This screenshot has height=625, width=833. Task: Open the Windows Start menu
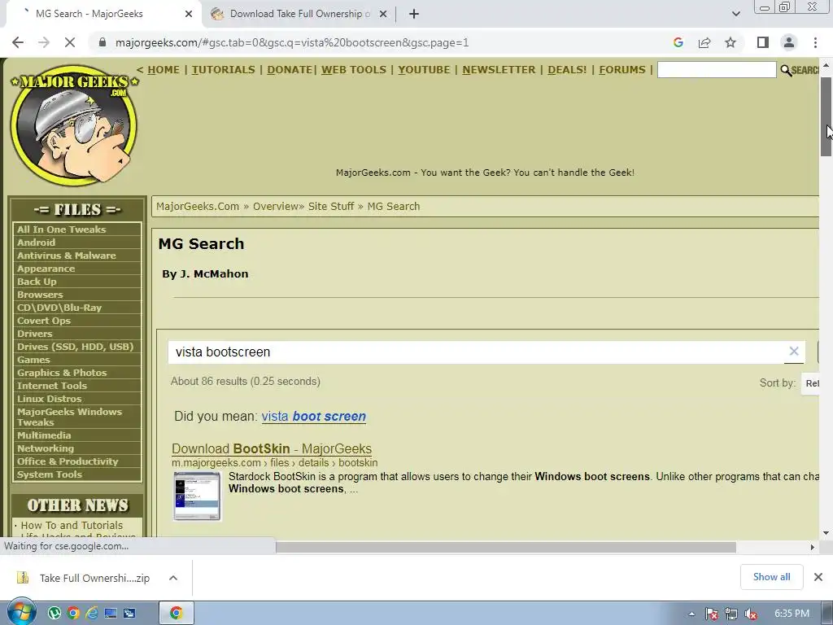tap(21, 613)
